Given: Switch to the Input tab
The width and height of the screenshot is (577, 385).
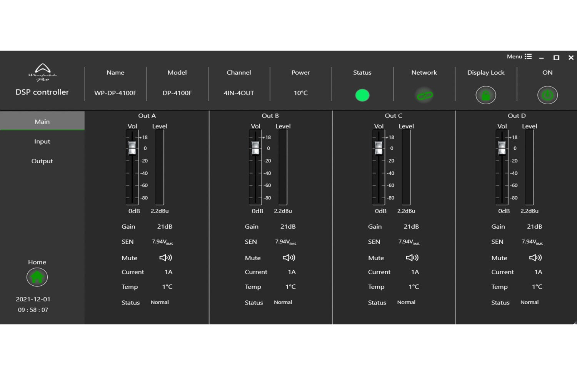Looking at the screenshot, I should coord(42,141).
